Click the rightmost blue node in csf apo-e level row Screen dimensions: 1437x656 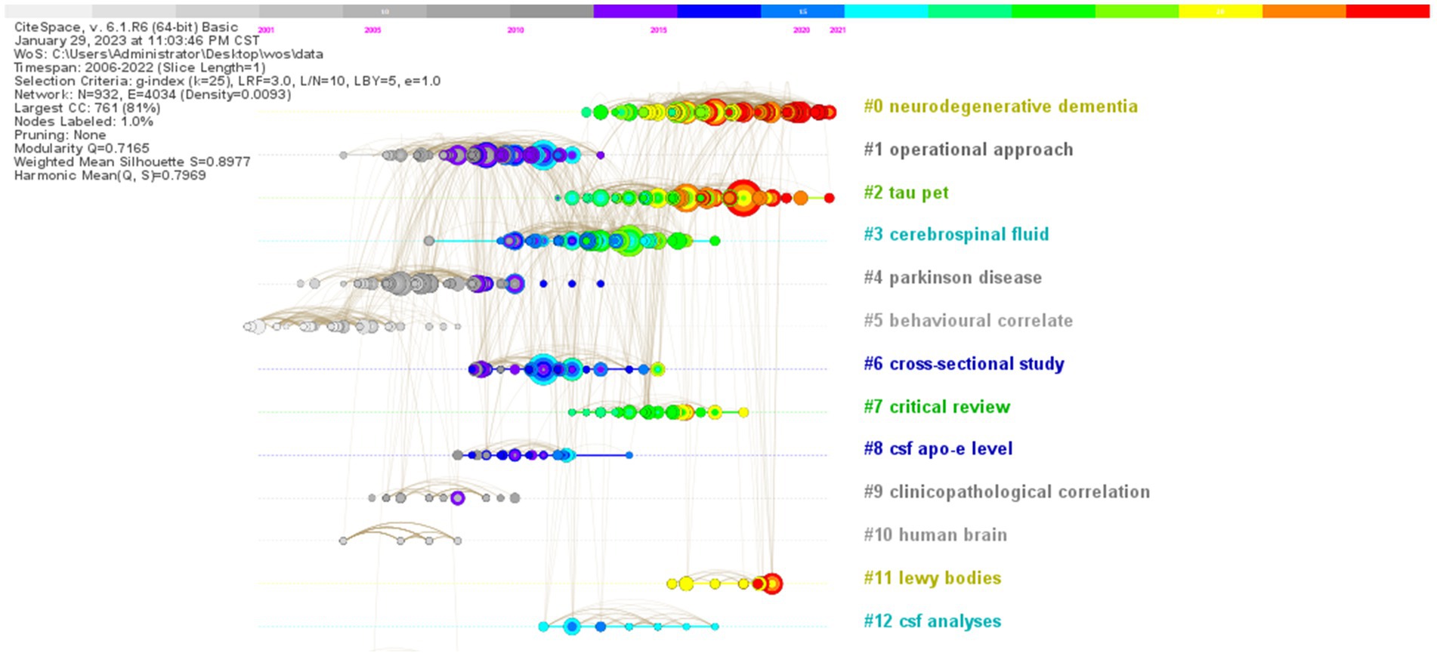pyautogui.click(x=629, y=455)
